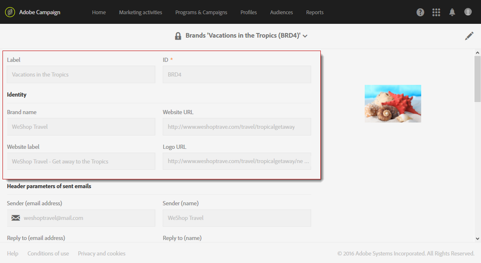Viewport: 481px width, 263px height.
Task: Click the Adobe Campaign title text
Action: pyautogui.click(x=40, y=12)
